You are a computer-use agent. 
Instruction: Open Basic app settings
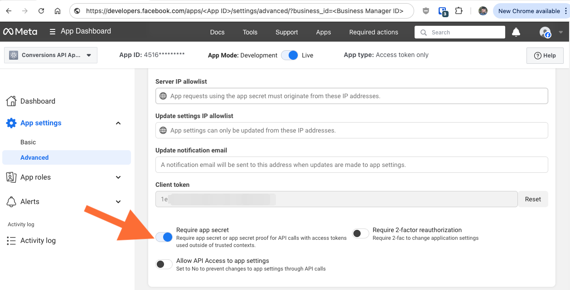28,142
